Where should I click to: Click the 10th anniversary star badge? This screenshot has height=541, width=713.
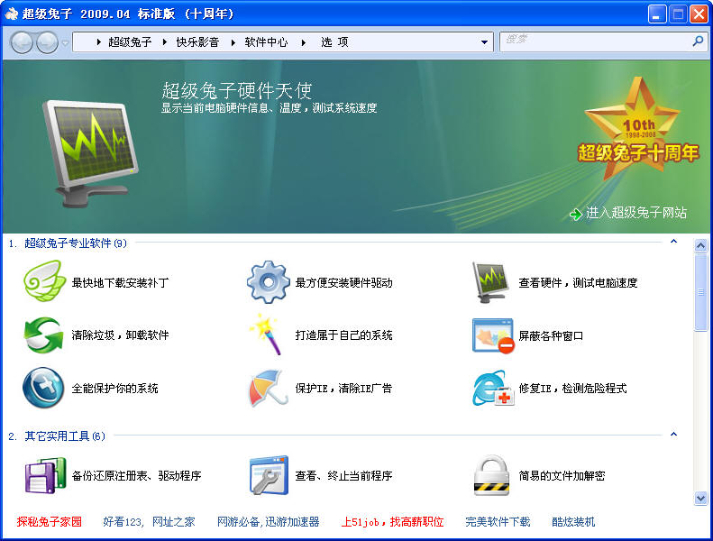click(x=637, y=130)
